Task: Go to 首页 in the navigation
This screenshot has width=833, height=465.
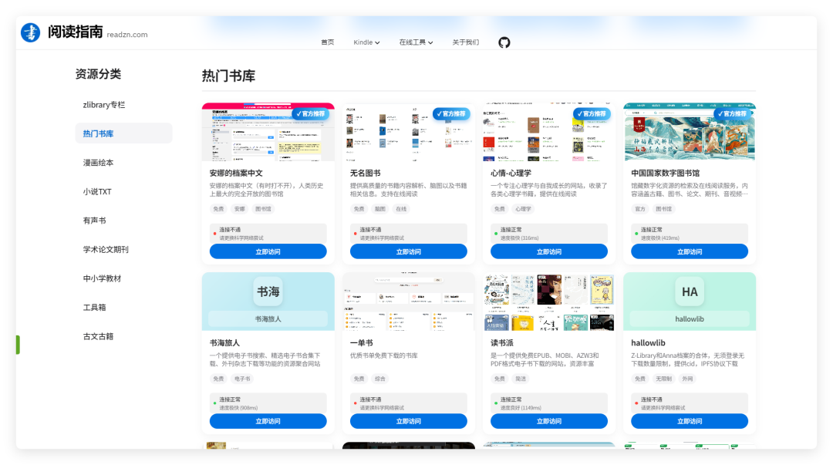Action: point(328,42)
